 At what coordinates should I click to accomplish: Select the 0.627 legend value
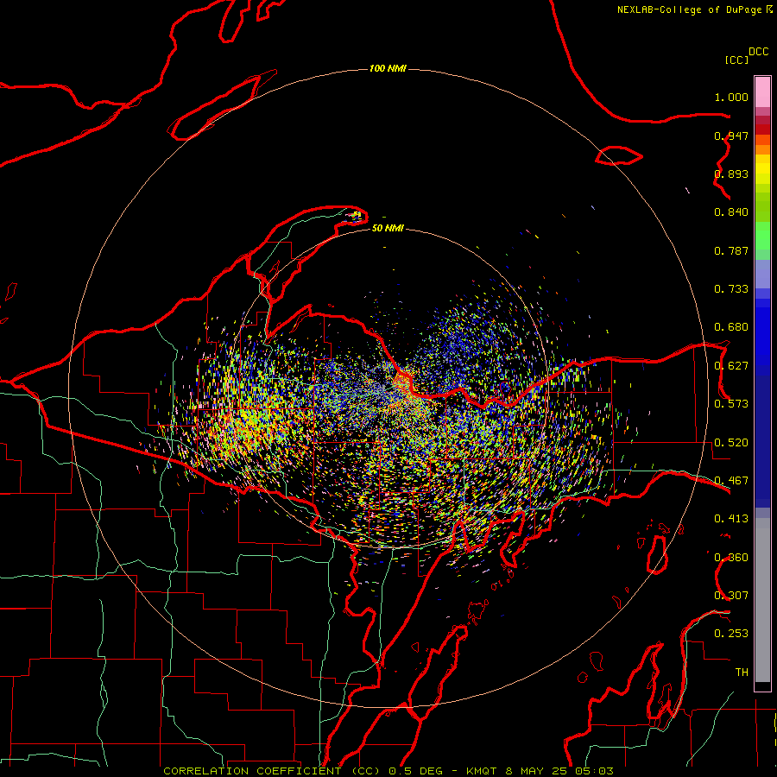tap(731, 366)
